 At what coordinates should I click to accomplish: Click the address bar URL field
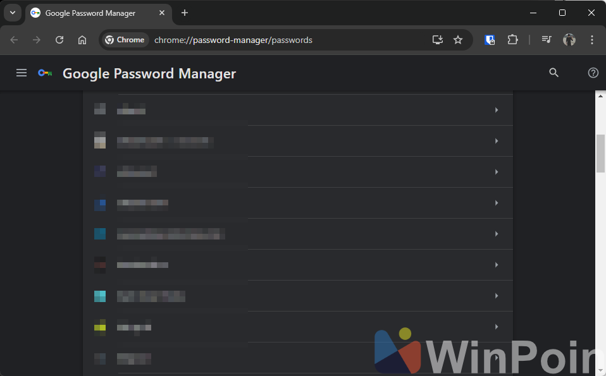285,40
